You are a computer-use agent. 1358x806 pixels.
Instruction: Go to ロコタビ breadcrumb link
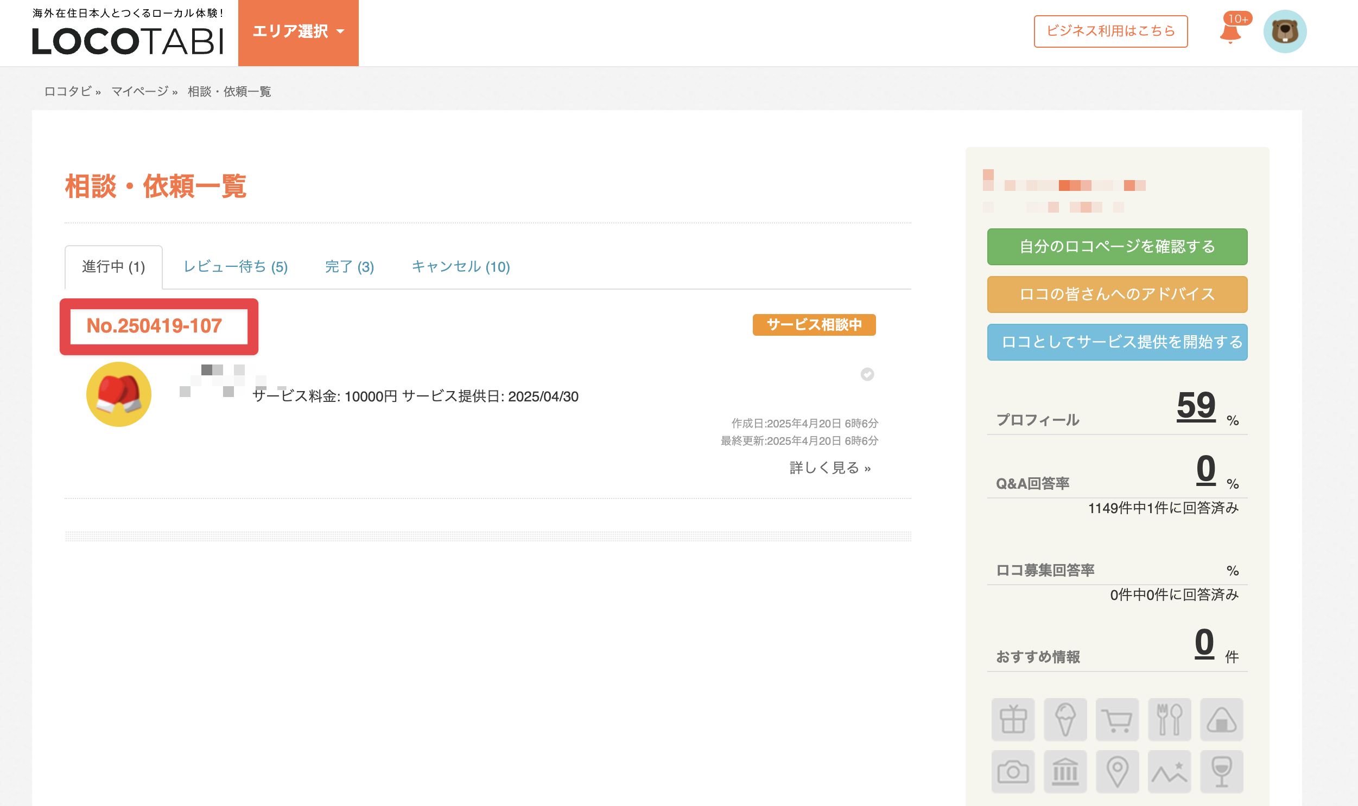(x=67, y=91)
